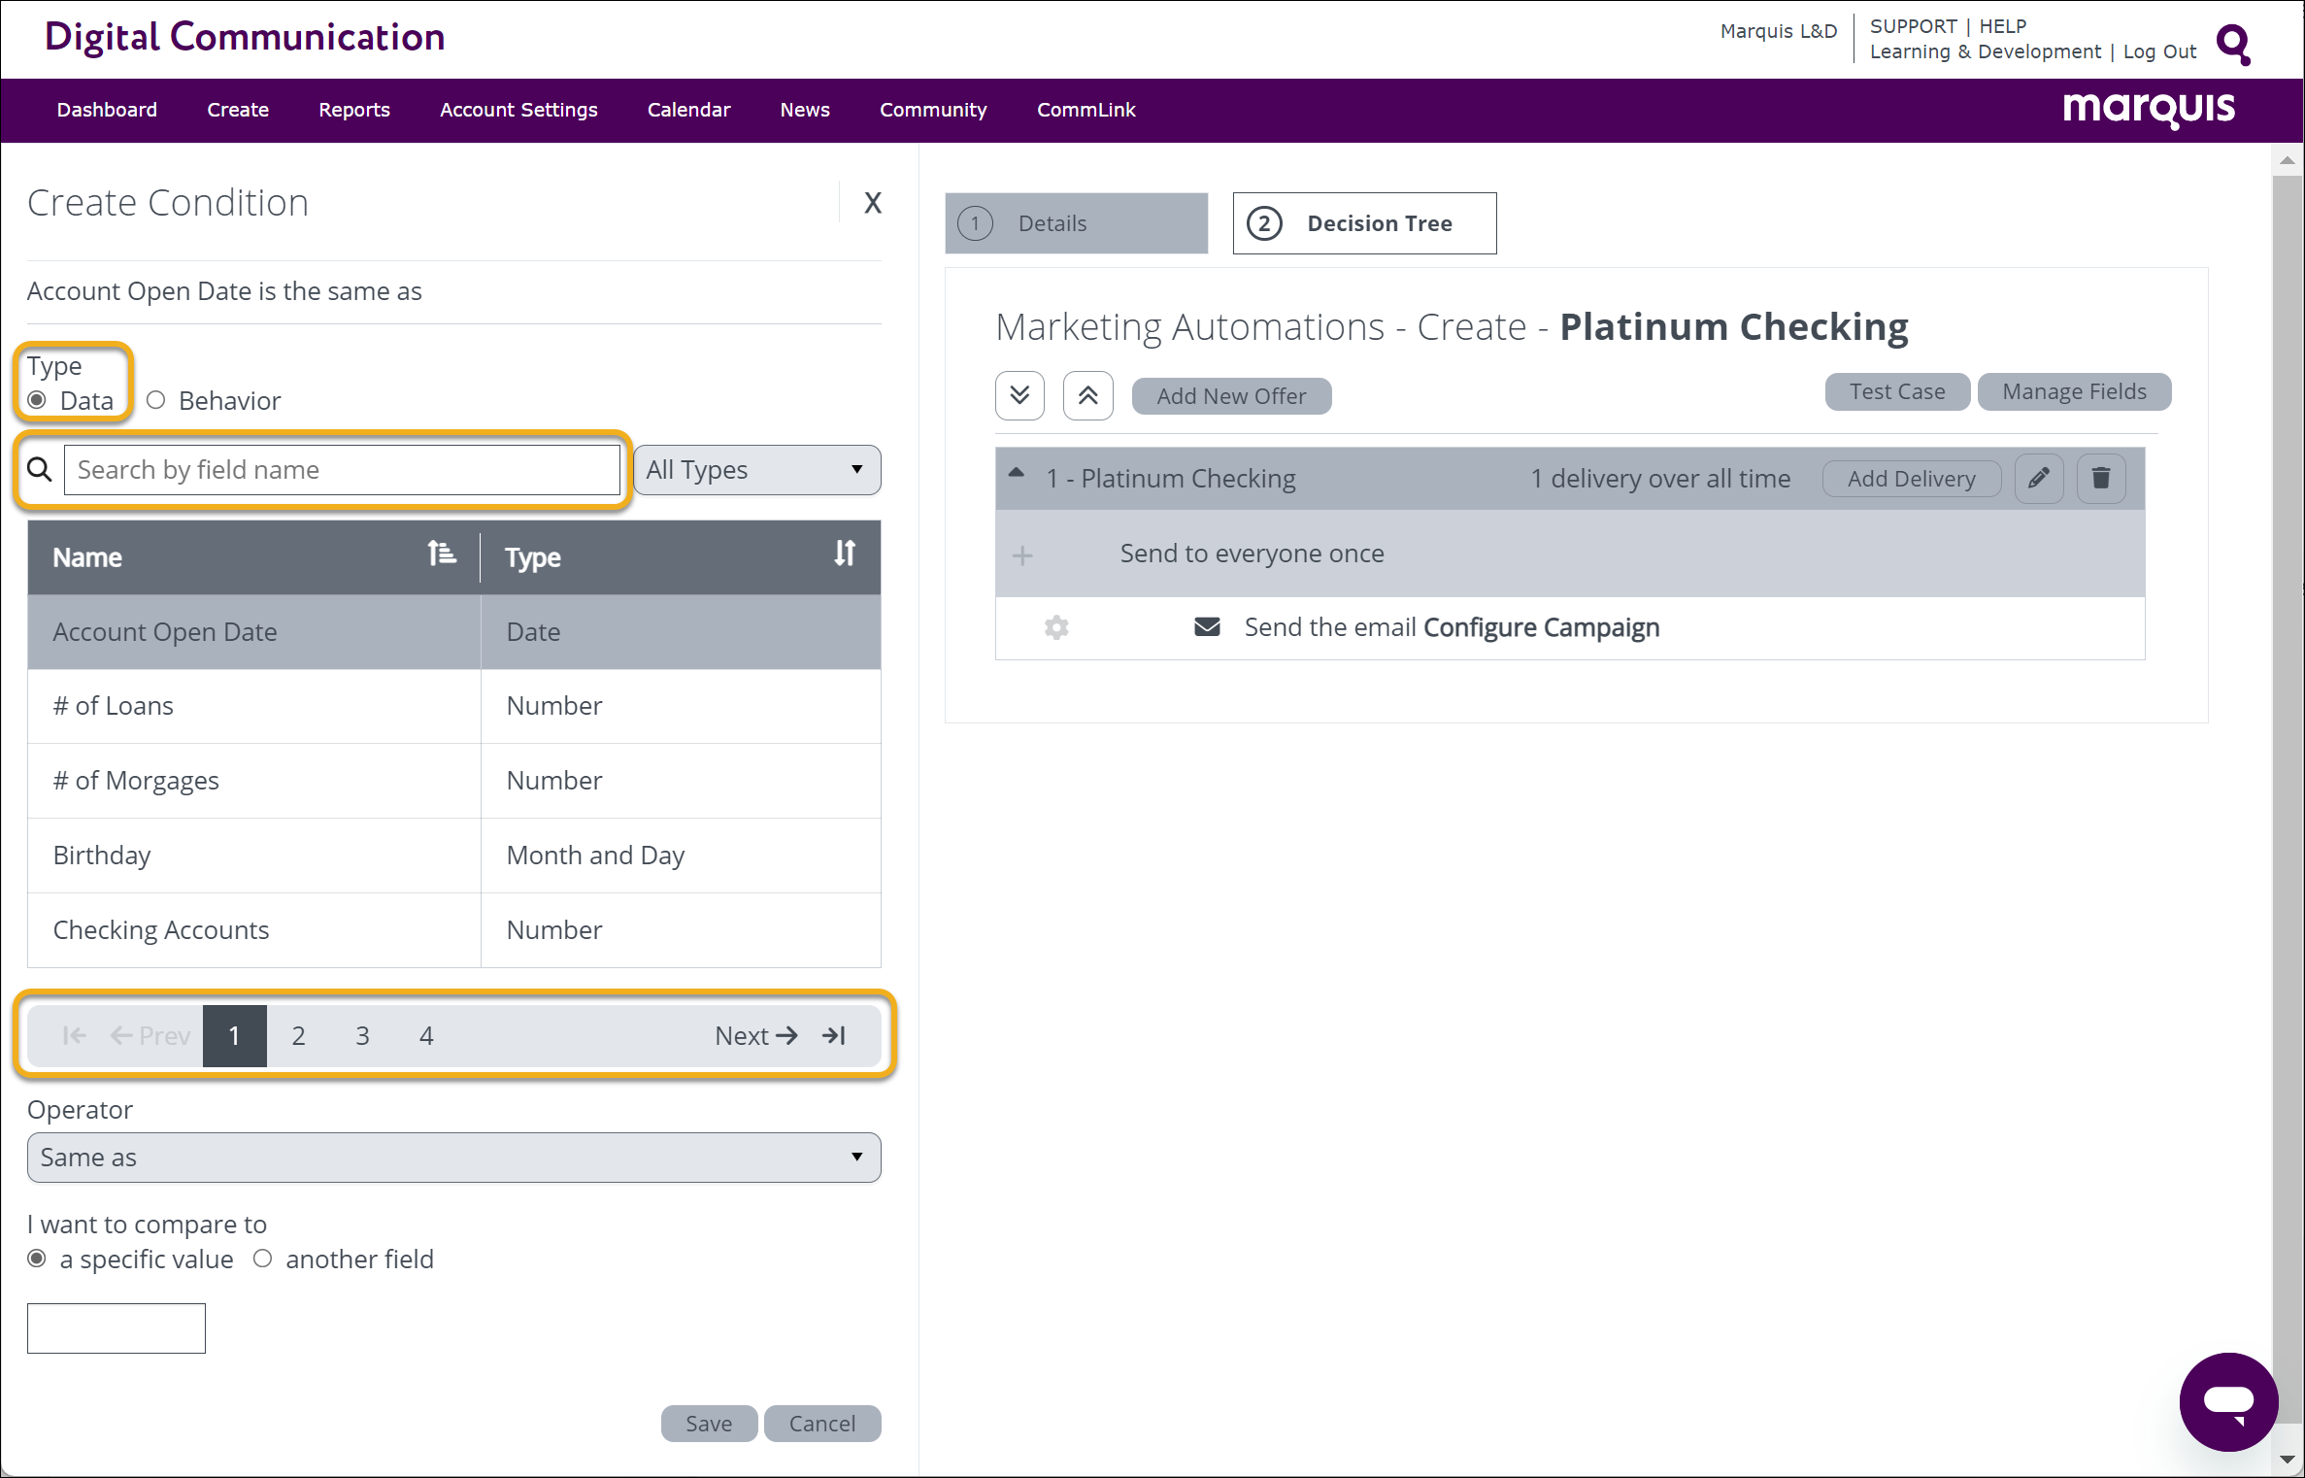Sort by Type column icon

[x=845, y=554]
